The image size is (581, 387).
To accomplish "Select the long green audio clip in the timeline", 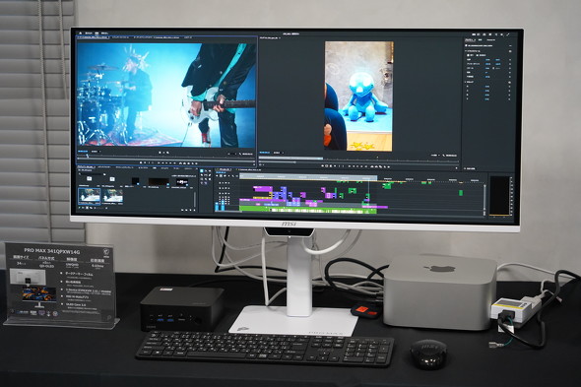I will pyautogui.click(x=307, y=210).
